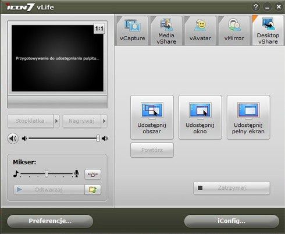The height and width of the screenshot is (234, 285).
Task: Select the vAvatar smiley icon tab
Action: (x=200, y=30)
